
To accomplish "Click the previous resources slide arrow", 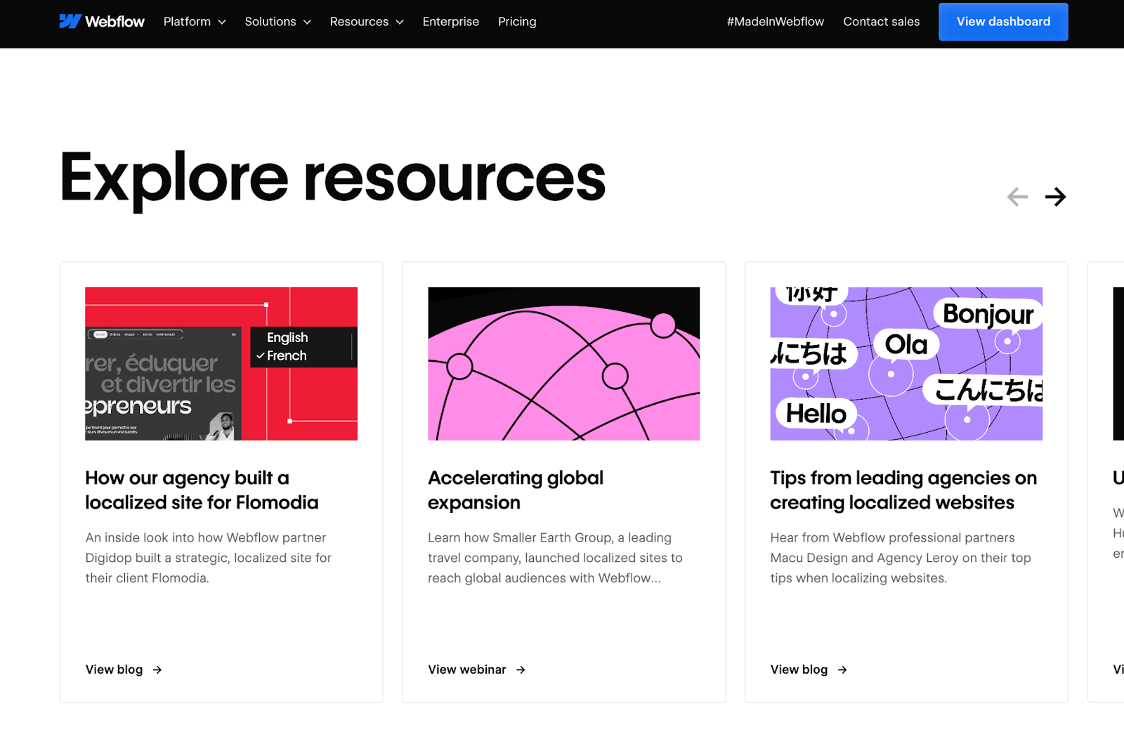I will coord(1017,197).
